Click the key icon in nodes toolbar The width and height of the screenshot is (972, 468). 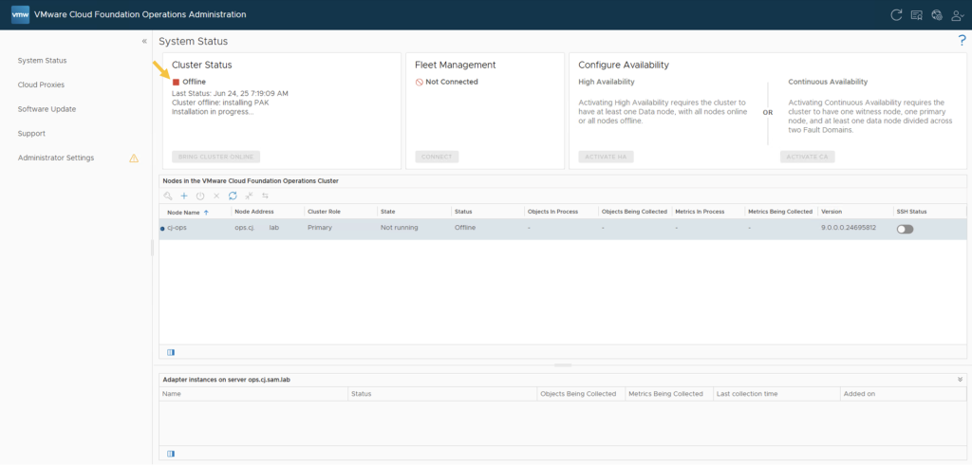pyautogui.click(x=167, y=196)
